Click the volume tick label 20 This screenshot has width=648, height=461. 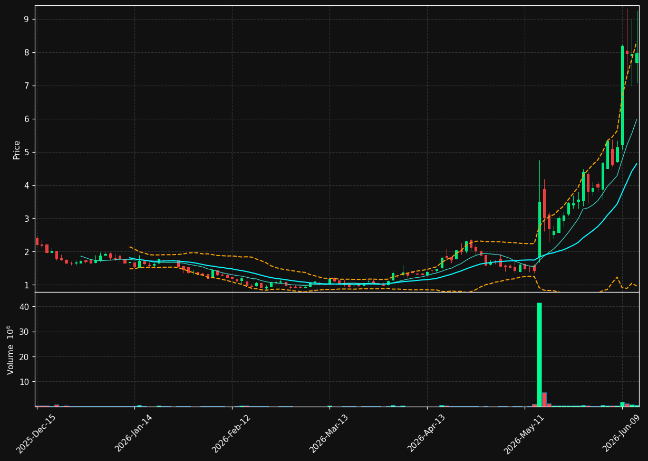click(x=24, y=356)
